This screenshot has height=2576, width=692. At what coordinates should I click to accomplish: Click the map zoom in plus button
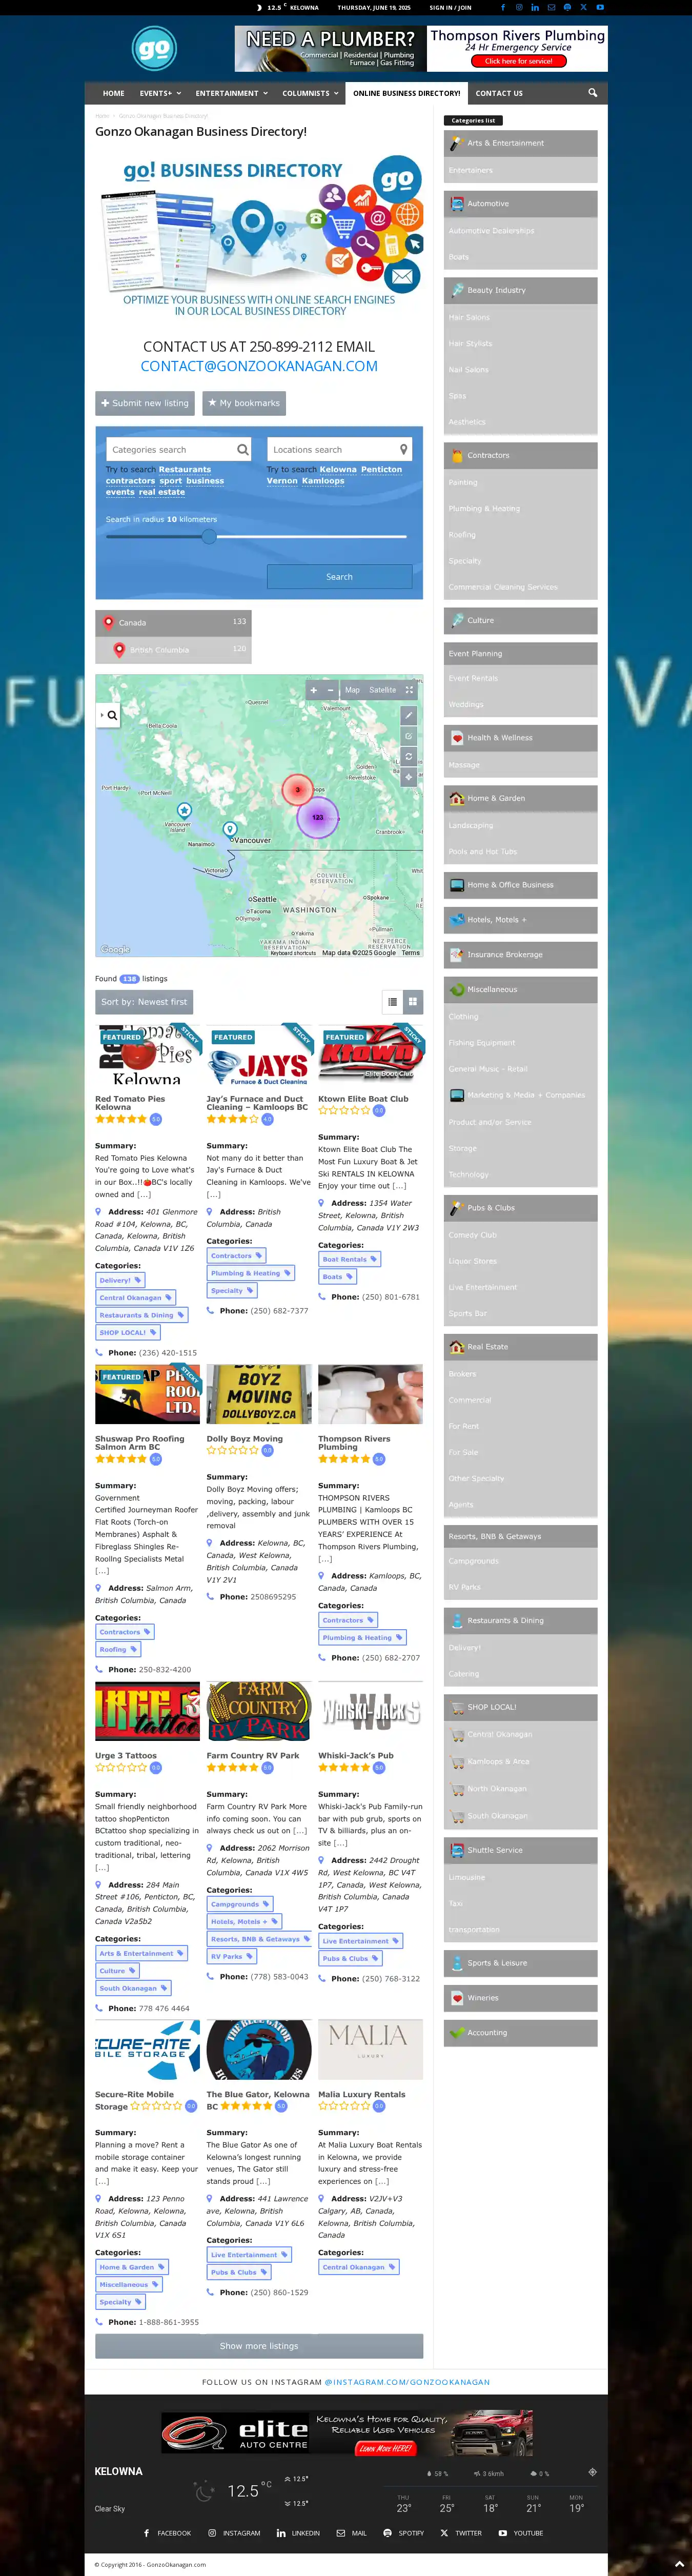click(x=313, y=690)
